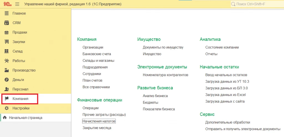
Task: Click the Деньги ruble icon
Action: 7,80
